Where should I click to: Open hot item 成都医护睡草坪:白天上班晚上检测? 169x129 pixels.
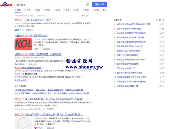(132, 77)
